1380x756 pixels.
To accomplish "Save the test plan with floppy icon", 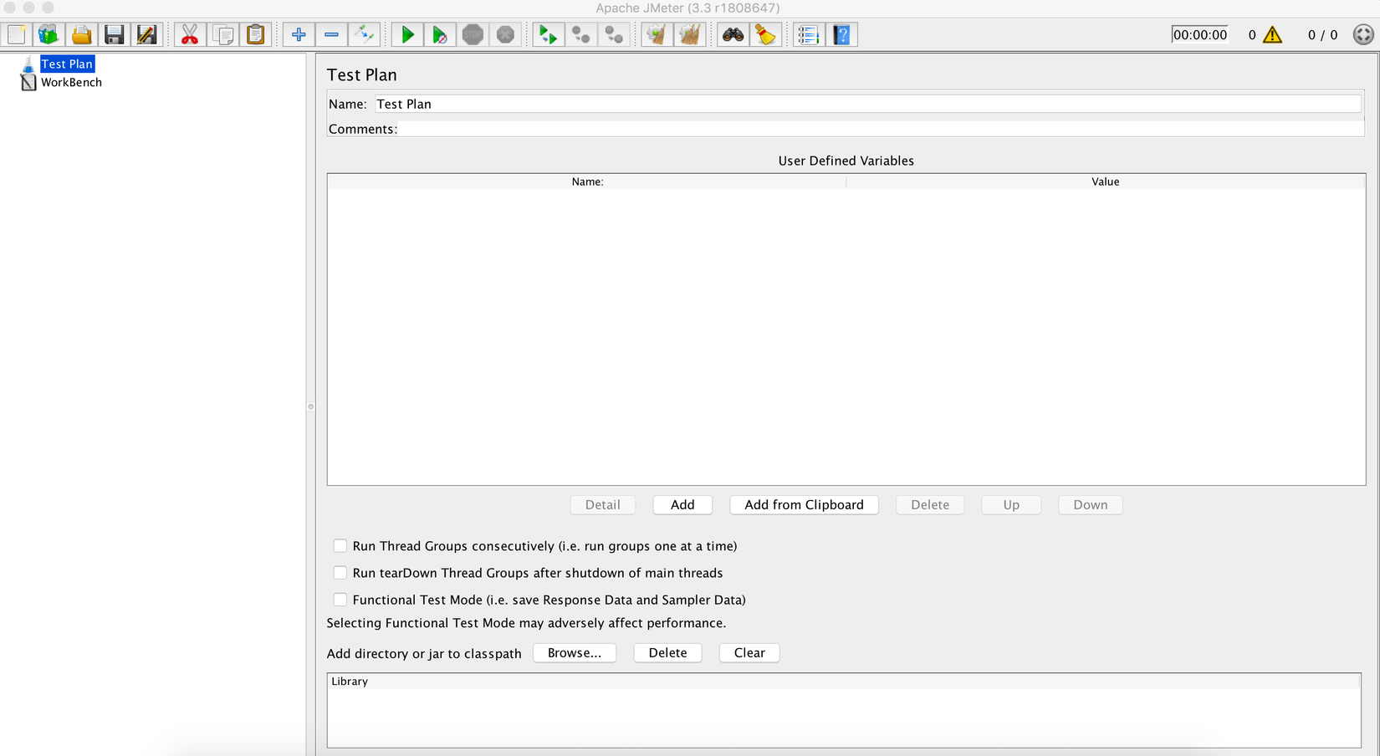I will click(x=114, y=34).
